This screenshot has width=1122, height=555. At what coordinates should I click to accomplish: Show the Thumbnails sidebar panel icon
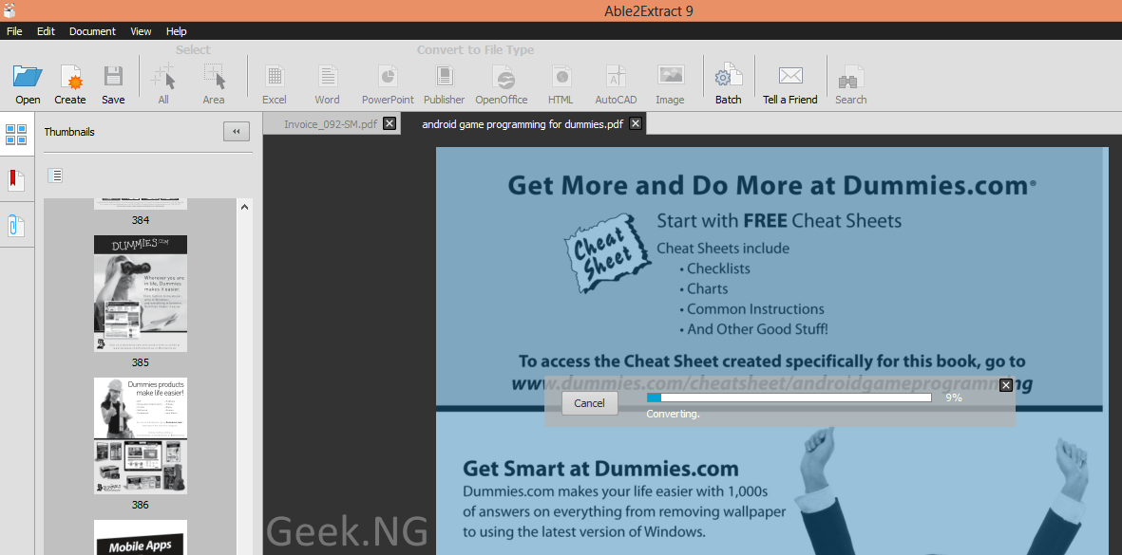click(x=16, y=135)
